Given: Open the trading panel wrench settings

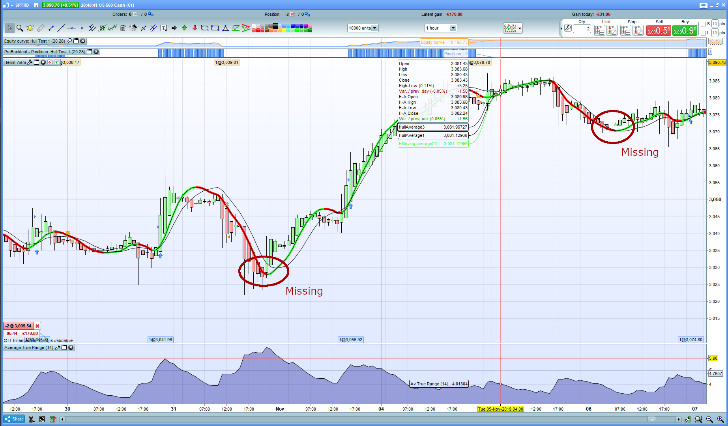Looking at the screenshot, I should click(568, 28).
